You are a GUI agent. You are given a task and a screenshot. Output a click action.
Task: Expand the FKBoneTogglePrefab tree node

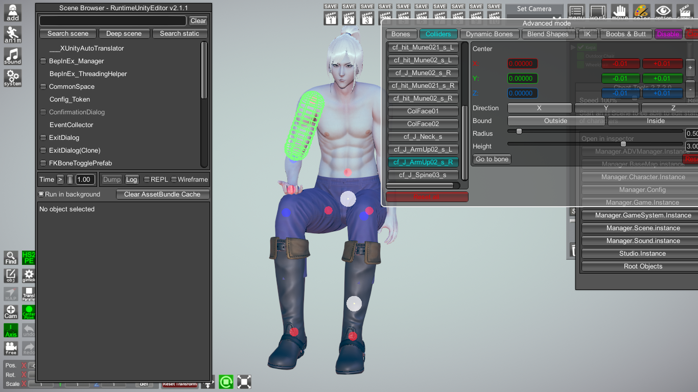pyautogui.click(x=43, y=163)
